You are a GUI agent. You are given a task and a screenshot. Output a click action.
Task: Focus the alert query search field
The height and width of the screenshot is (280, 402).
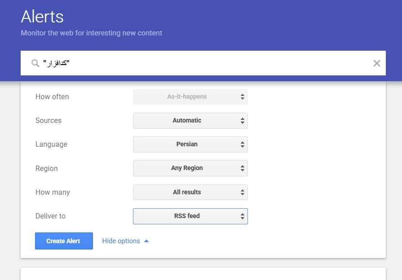(x=203, y=63)
